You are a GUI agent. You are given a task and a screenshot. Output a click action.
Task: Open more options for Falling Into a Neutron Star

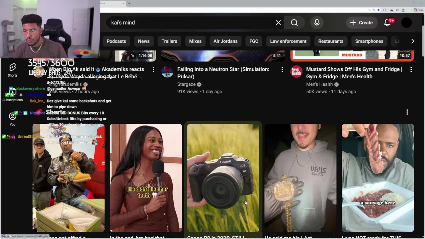(x=282, y=69)
